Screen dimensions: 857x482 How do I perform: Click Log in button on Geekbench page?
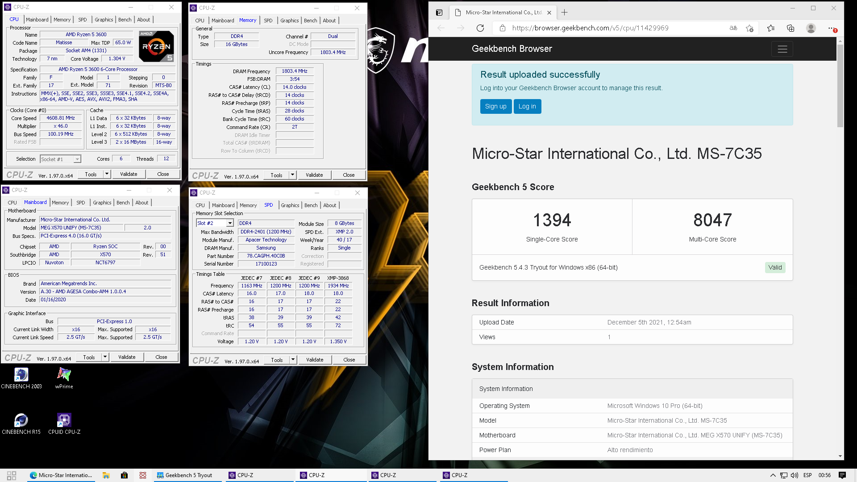point(527,106)
